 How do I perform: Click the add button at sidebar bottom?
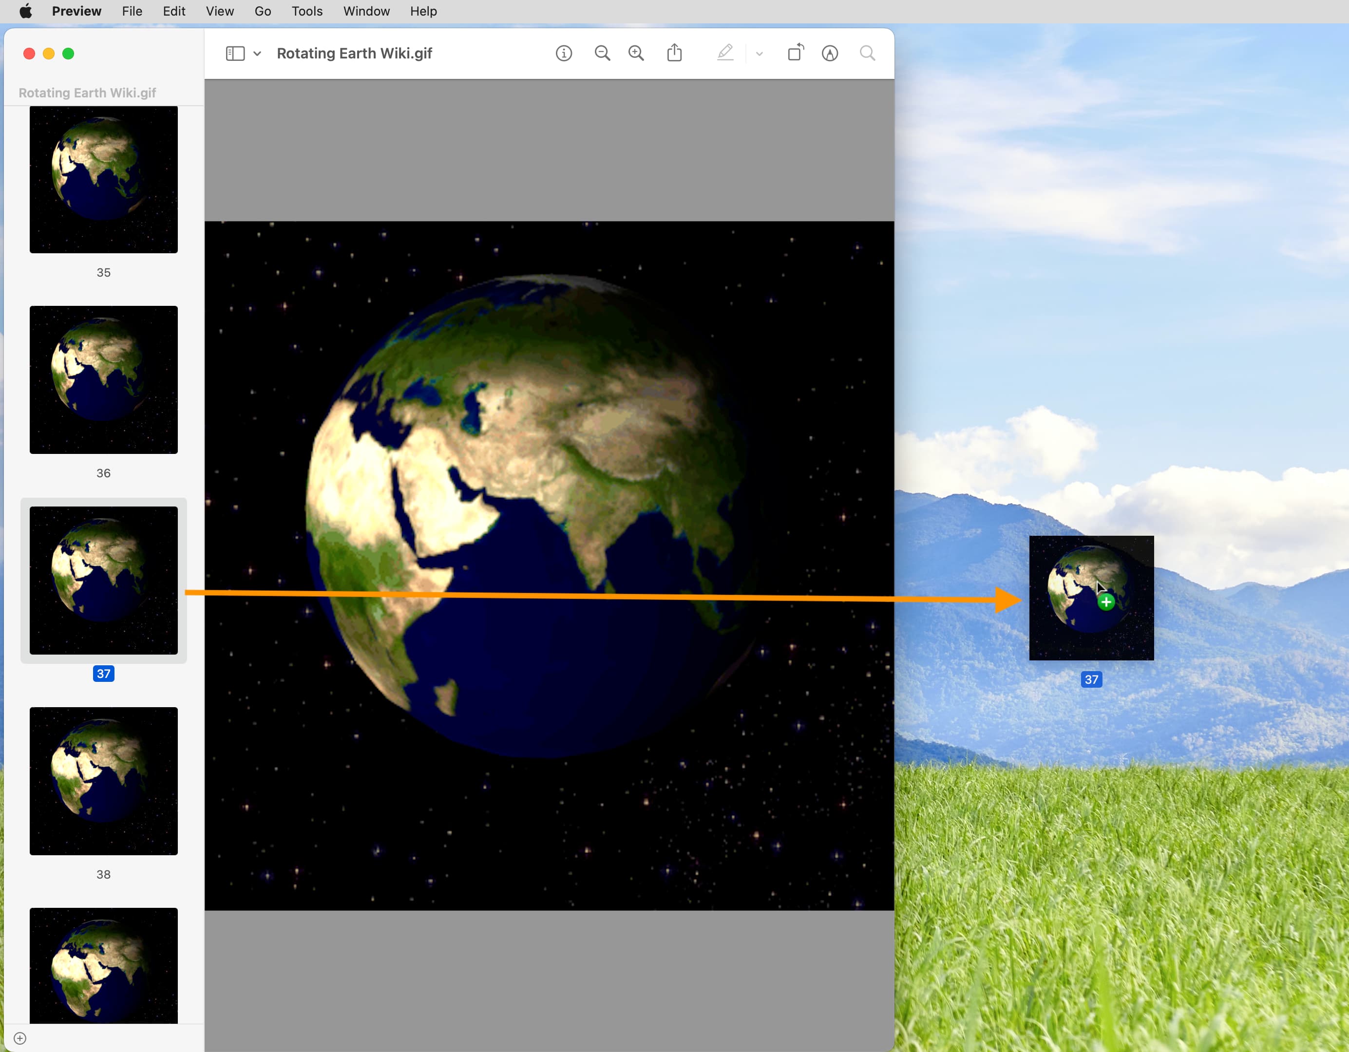20,1038
